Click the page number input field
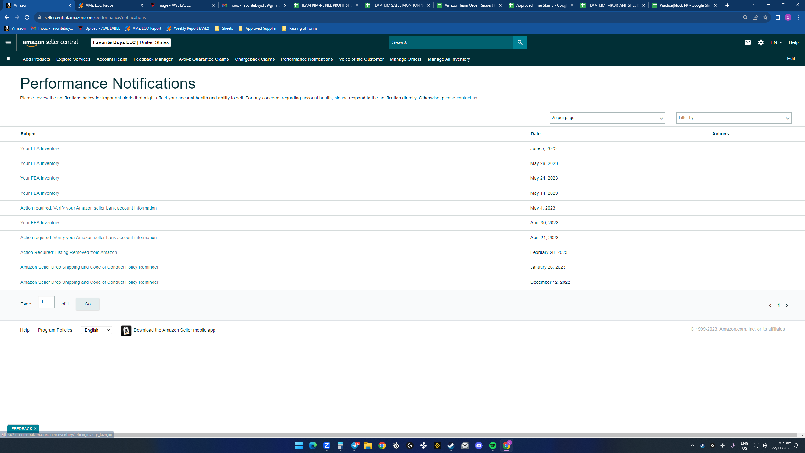 coord(46,302)
